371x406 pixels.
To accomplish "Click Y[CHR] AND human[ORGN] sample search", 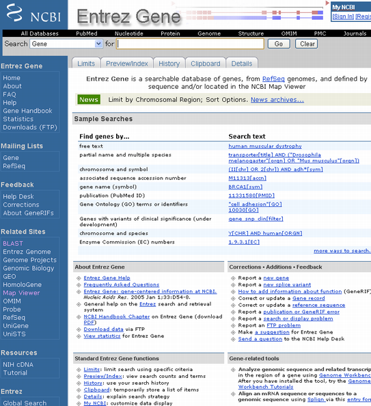I will [x=265, y=233].
